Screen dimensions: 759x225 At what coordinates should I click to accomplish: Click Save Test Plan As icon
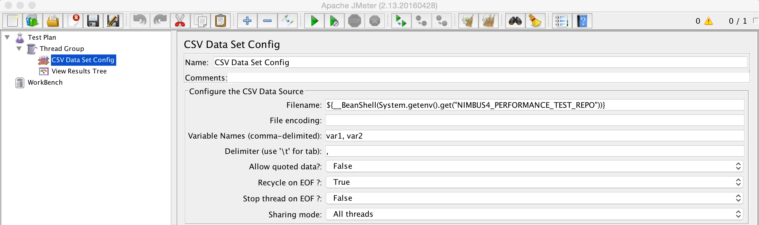(113, 21)
